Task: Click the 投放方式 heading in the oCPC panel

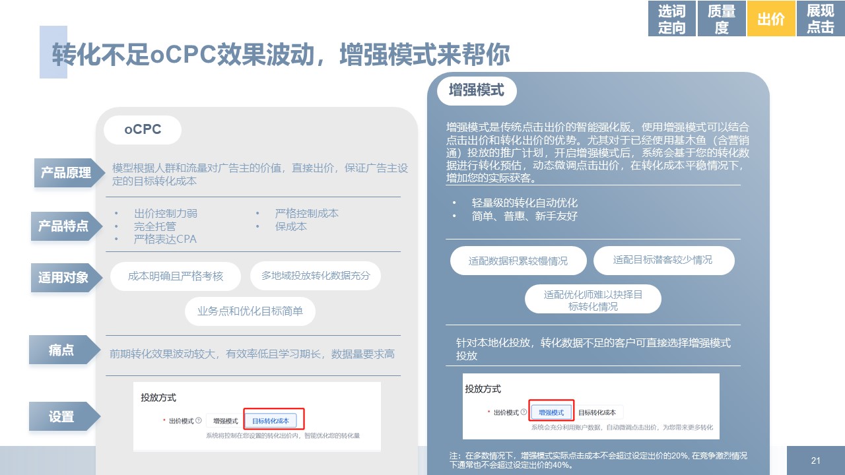Action: [x=158, y=398]
